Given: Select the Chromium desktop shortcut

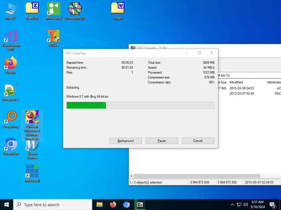Looking at the screenshot, I should (11, 147).
